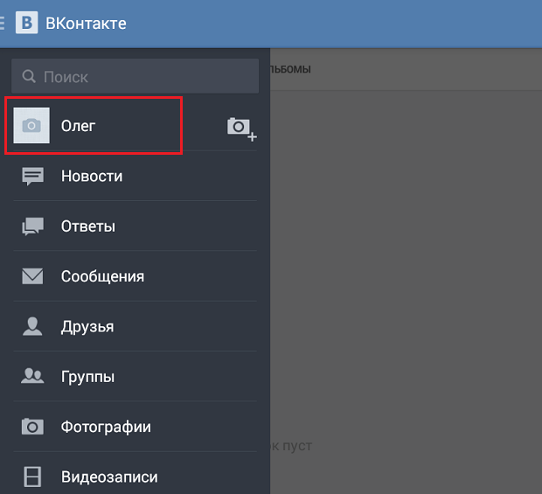
Task: Open Видеозаписи menu item
Action: click(x=135, y=473)
